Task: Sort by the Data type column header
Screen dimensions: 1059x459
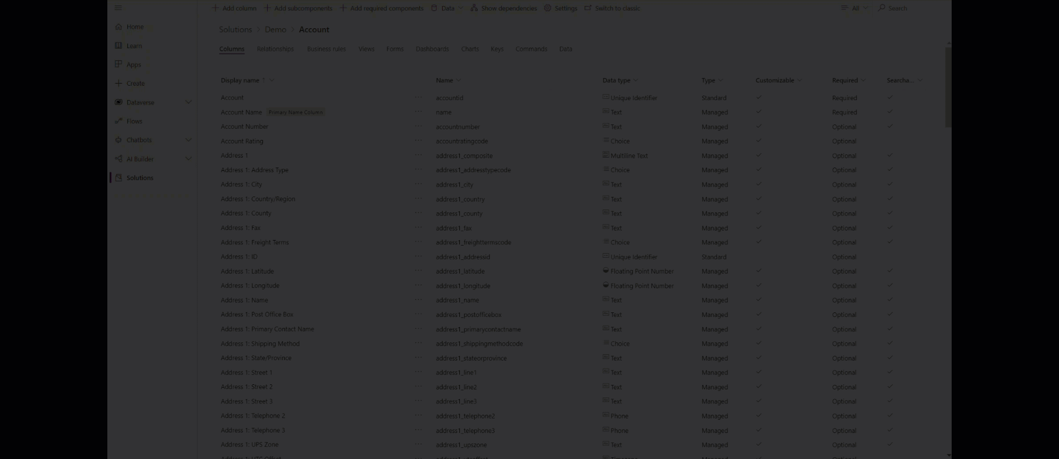Action: [616, 80]
